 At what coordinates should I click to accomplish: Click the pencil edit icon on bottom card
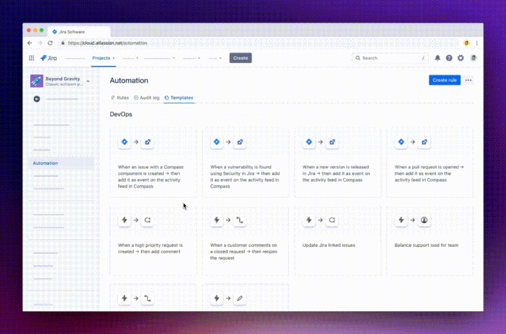240,298
